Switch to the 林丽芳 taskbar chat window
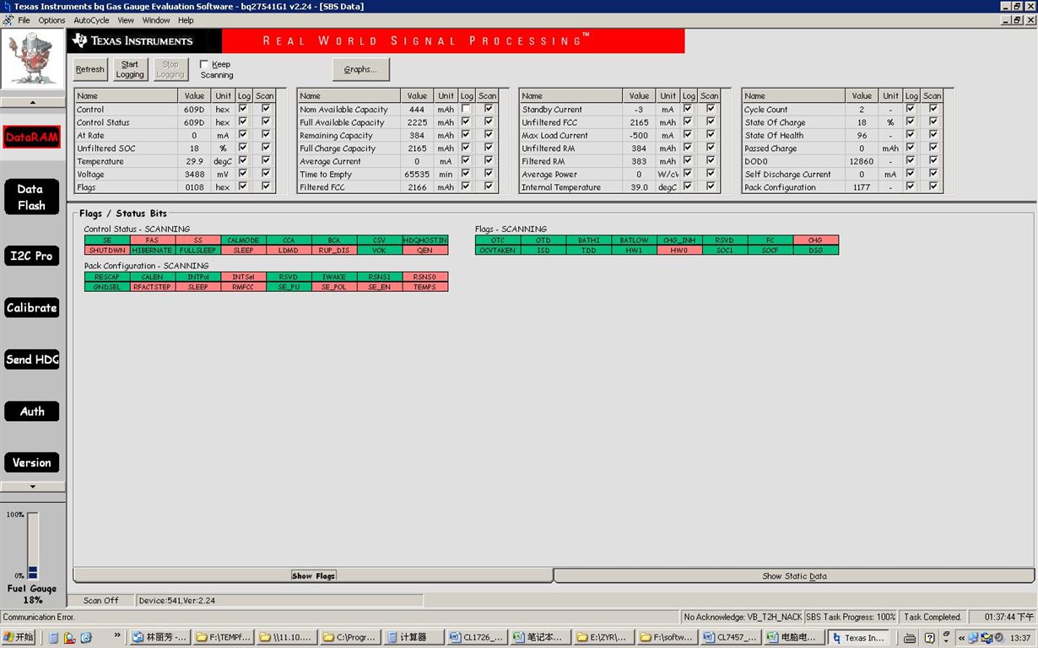 click(159, 638)
